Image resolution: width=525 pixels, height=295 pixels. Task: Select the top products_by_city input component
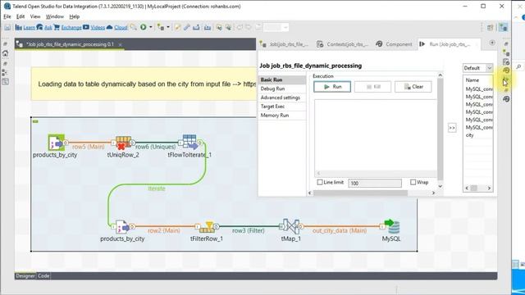pos(56,143)
